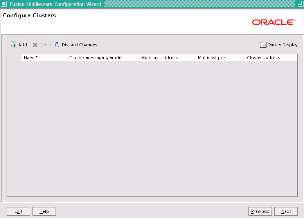Open the Help button
Viewport: 304px width, 218px height.
point(44,211)
